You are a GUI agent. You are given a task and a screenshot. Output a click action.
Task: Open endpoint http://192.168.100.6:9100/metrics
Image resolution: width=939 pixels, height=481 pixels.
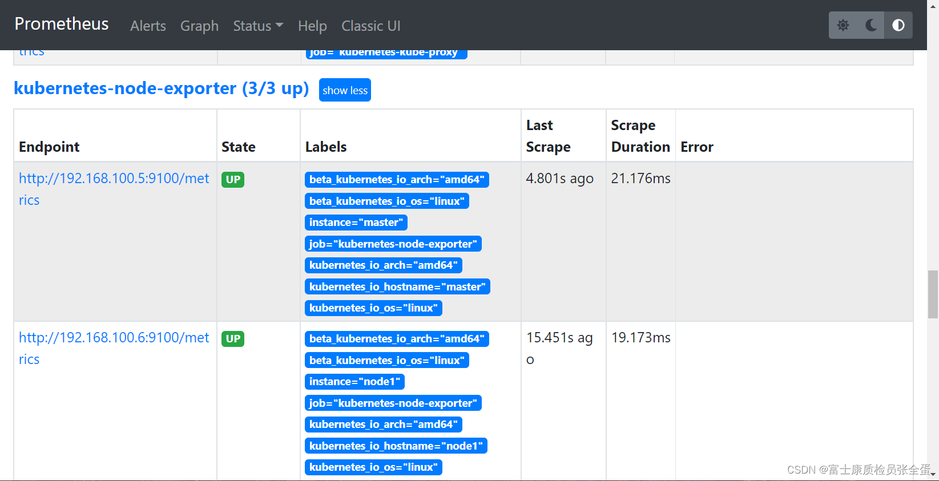pos(114,348)
